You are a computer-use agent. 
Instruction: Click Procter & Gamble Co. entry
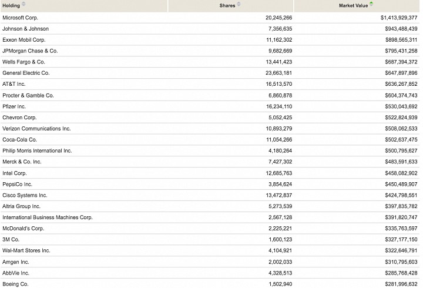(x=28, y=96)
